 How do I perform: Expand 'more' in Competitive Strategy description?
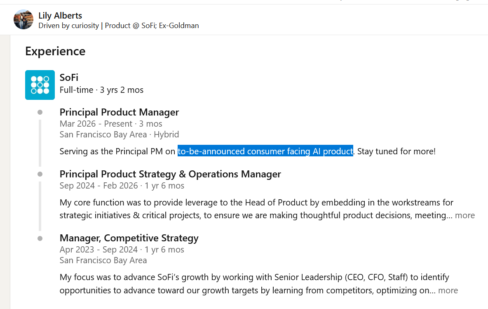(448, 290)
